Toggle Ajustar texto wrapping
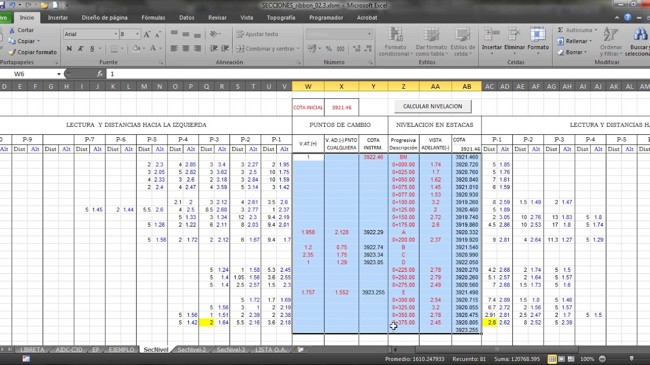 [x=257, y=34]
